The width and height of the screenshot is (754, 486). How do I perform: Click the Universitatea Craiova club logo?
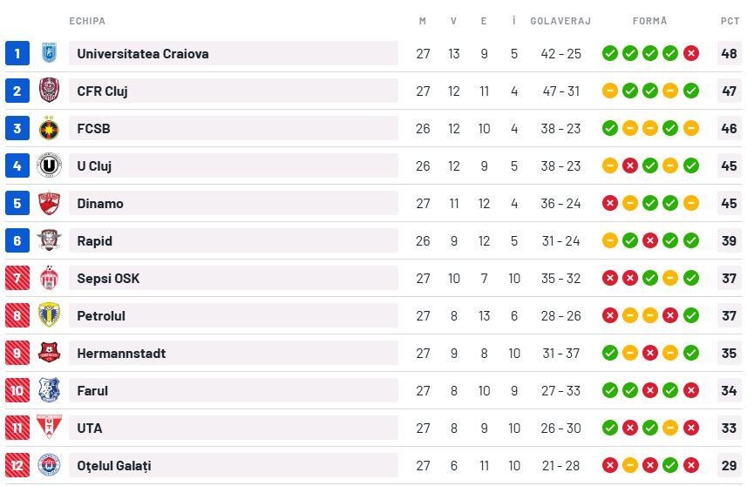click(50, 53)
